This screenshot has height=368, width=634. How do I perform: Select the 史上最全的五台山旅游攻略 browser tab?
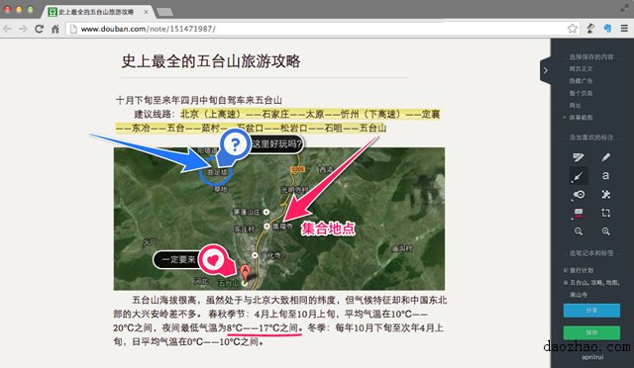click(96, 12)
